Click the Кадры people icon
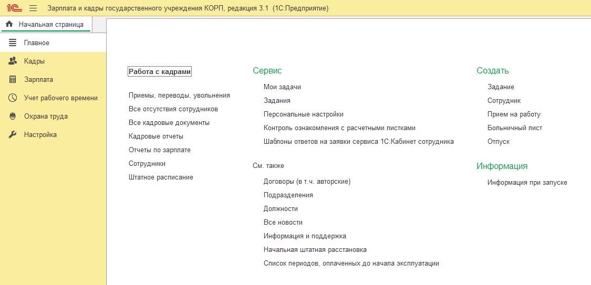This screenshot has height=285, width=591. tap(13, 61)
